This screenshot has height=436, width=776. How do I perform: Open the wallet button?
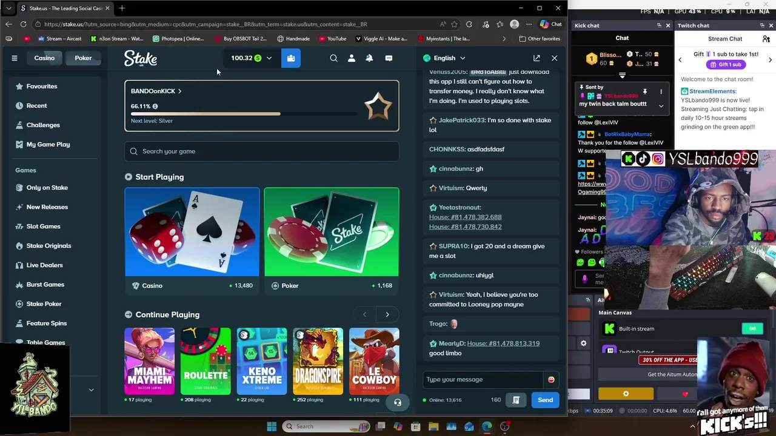(x=291, y=58)
